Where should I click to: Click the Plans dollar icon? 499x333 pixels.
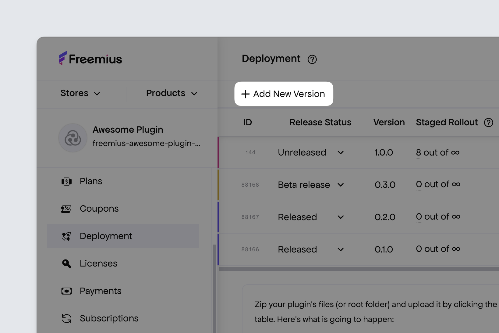[66, 181]
